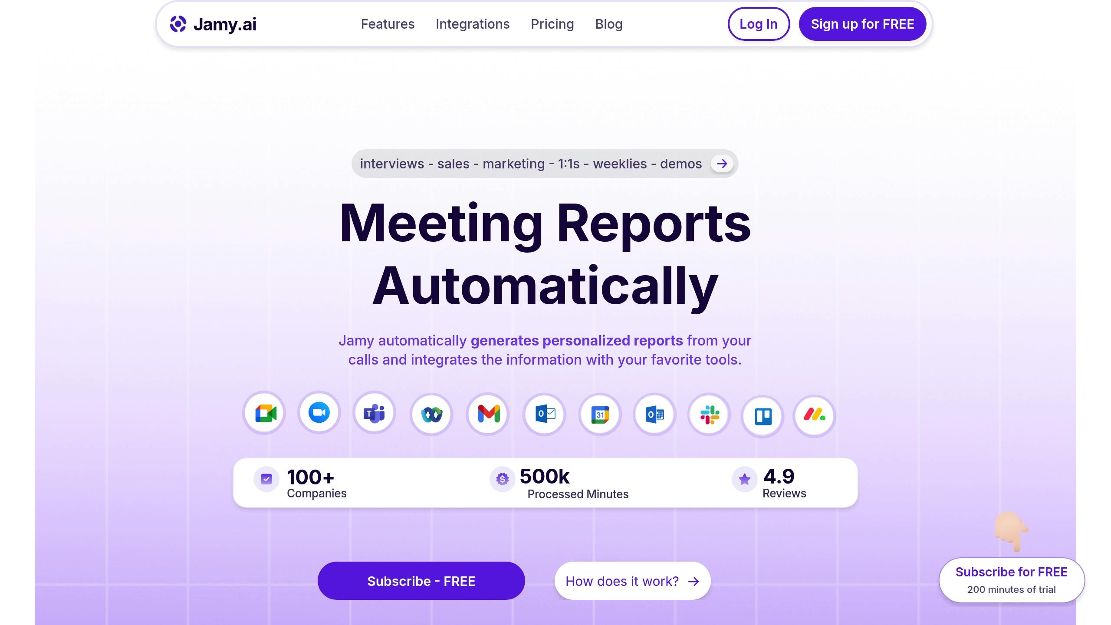
Task: Click the Sign up for FREE button
Action: [863, 24]
